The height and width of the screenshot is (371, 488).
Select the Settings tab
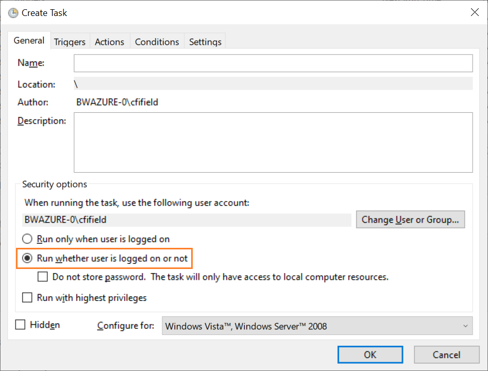click(205, 42)
